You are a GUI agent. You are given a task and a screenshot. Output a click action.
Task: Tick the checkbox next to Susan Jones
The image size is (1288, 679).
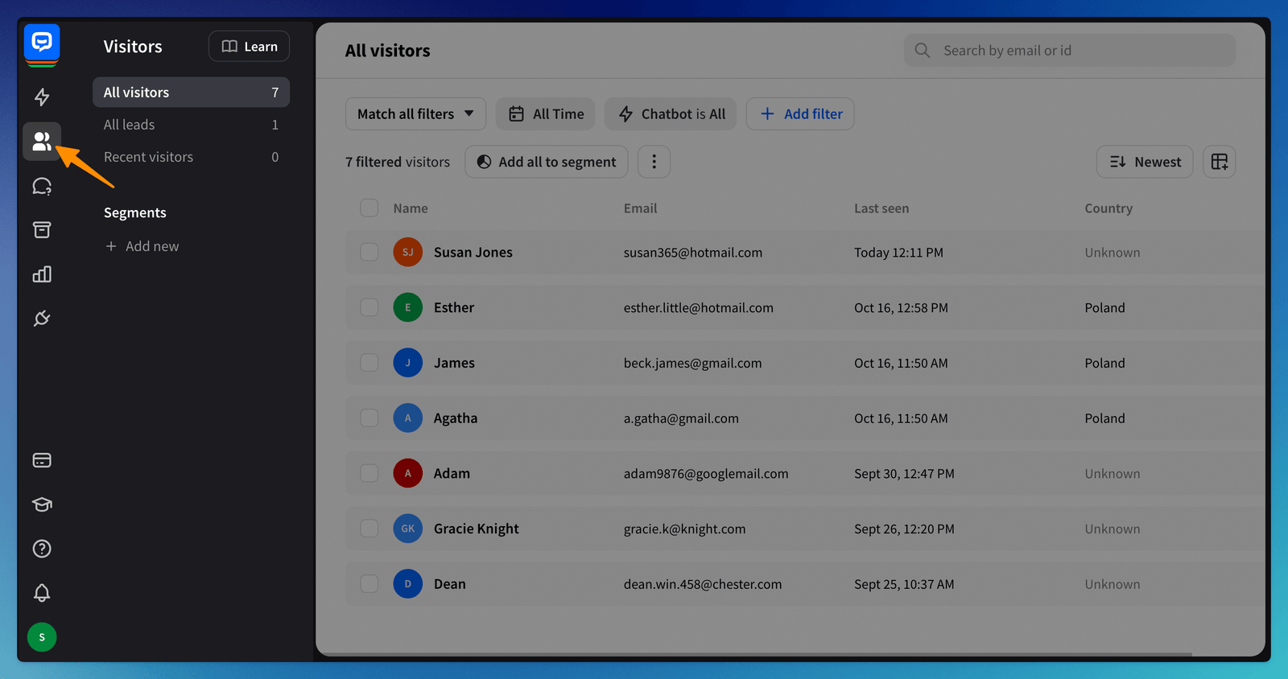(x=369, y=253)
